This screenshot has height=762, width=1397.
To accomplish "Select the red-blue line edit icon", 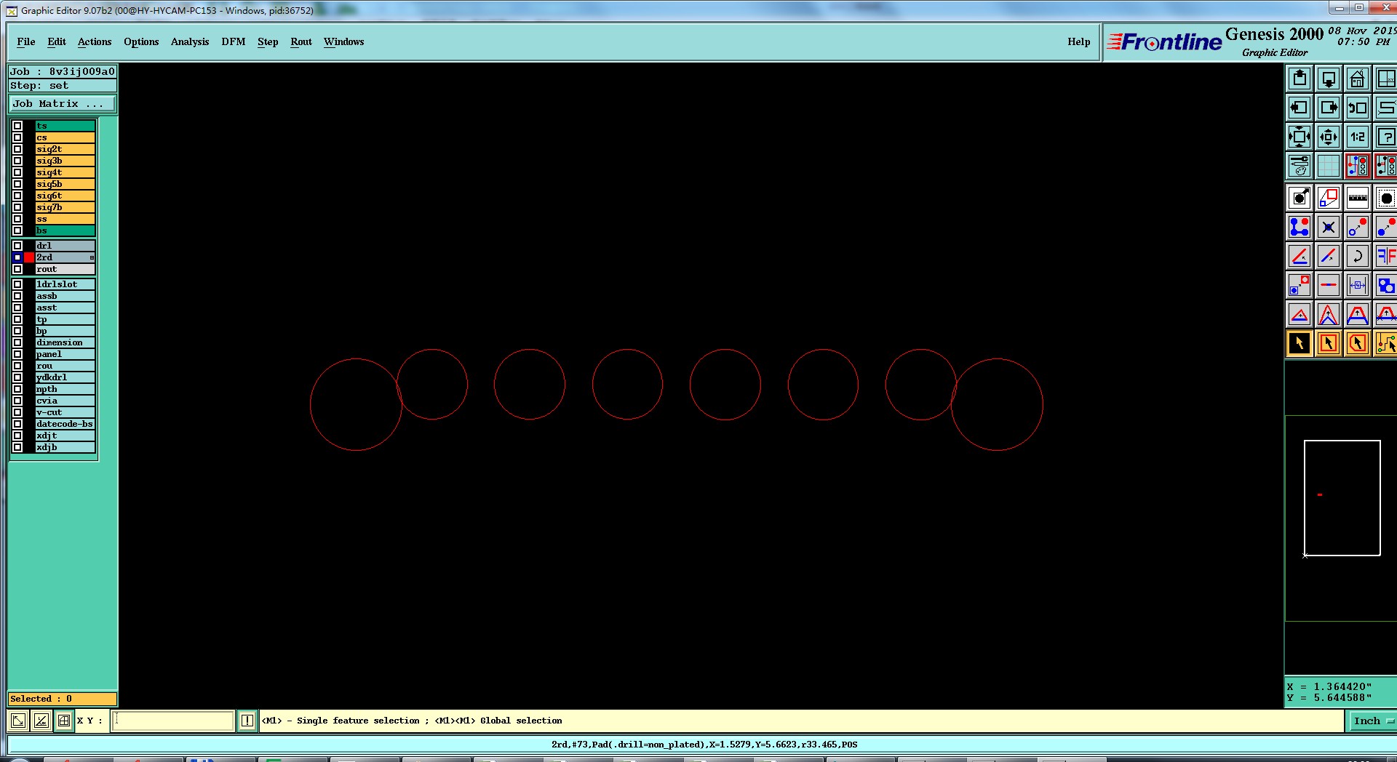I will click(x=1329, y=256).
